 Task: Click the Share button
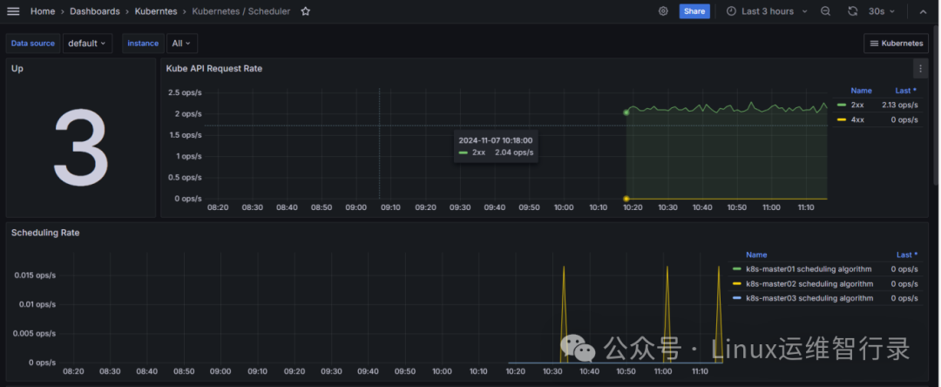(694, 11)
